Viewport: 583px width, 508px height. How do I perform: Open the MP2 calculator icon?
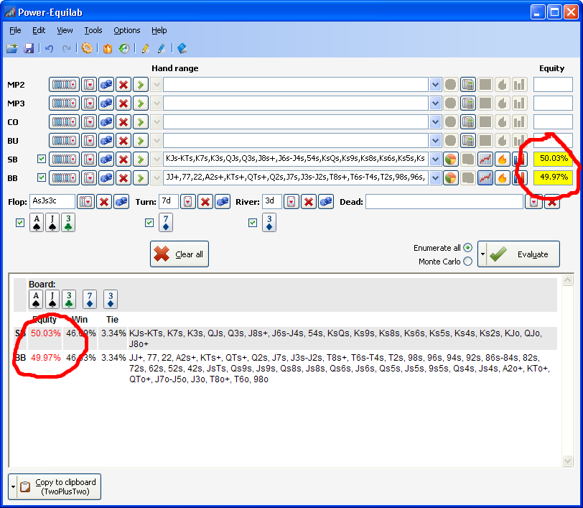[x=467, y=85]
